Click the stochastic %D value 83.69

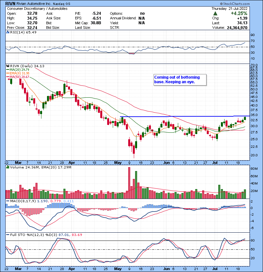[x=77, y=235]
